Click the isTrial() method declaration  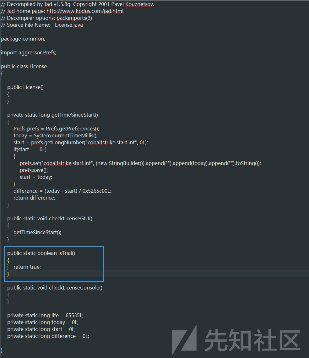click(41, 253)
